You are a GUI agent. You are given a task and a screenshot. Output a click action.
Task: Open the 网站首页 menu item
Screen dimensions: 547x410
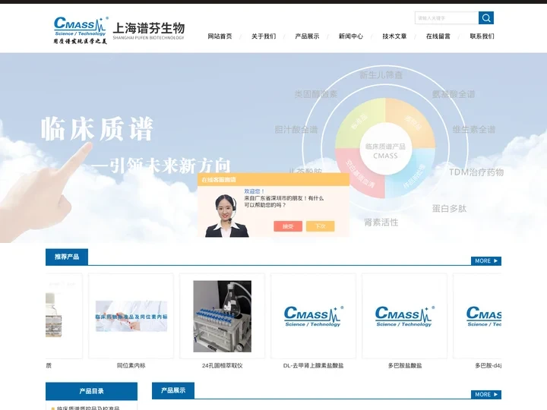[220, 36]
